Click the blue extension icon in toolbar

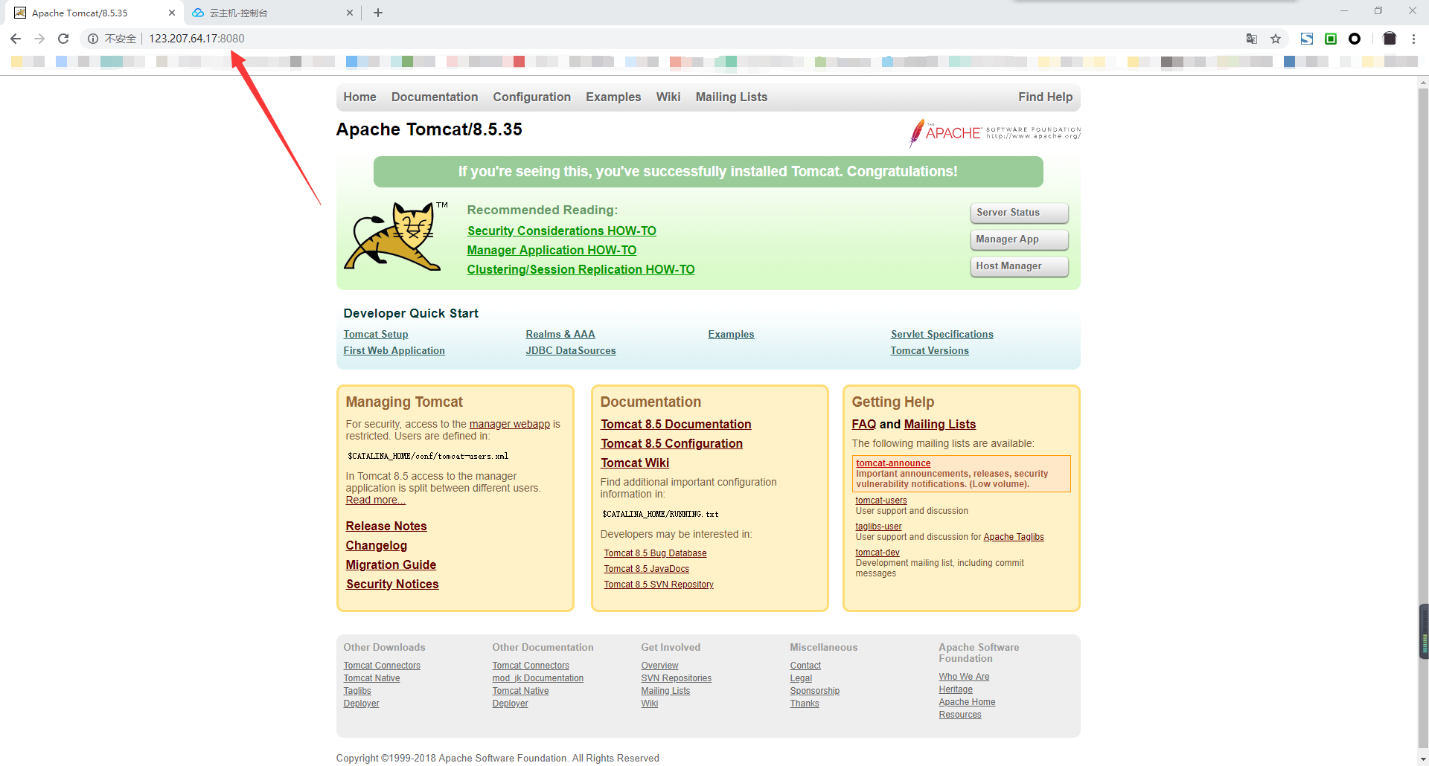click(1307, 39)
